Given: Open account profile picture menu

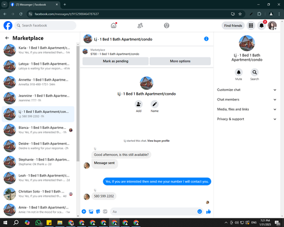Looking at the screenshot, I should pyautogui.click(x=272, y=26).
